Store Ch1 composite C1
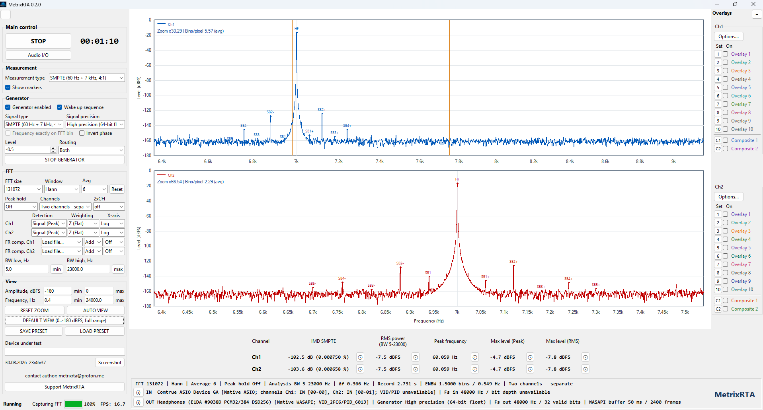The image size is (763, 410). (x=718, y=140)
